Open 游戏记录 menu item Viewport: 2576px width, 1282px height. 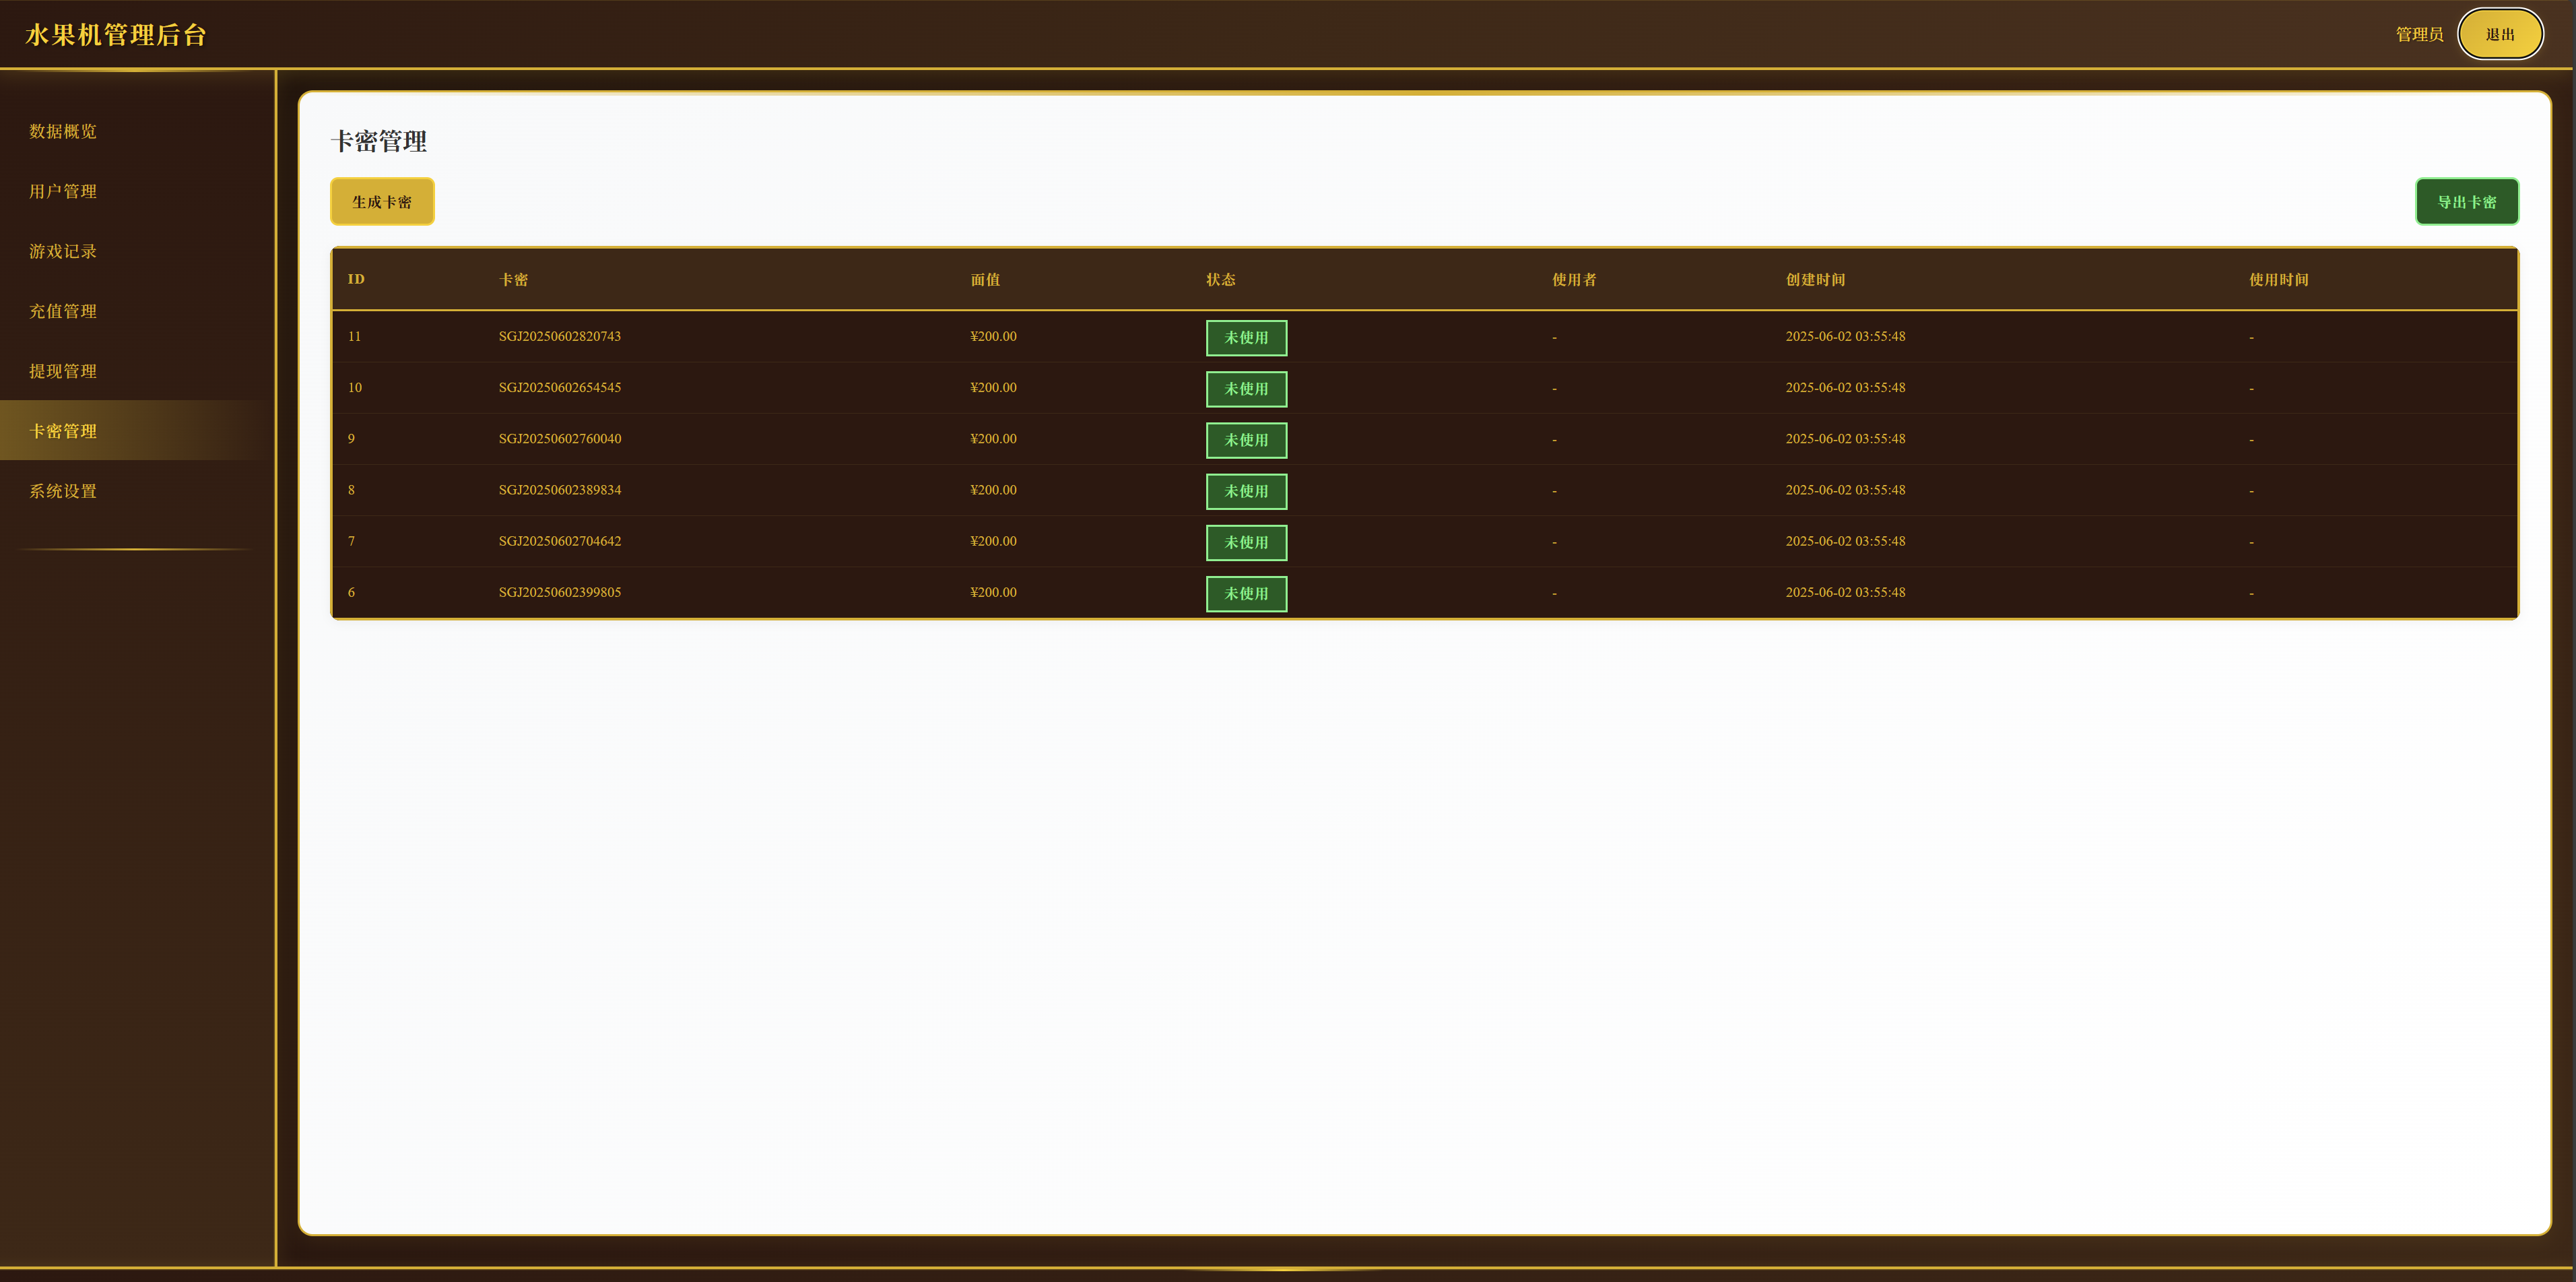pos(63,251)
